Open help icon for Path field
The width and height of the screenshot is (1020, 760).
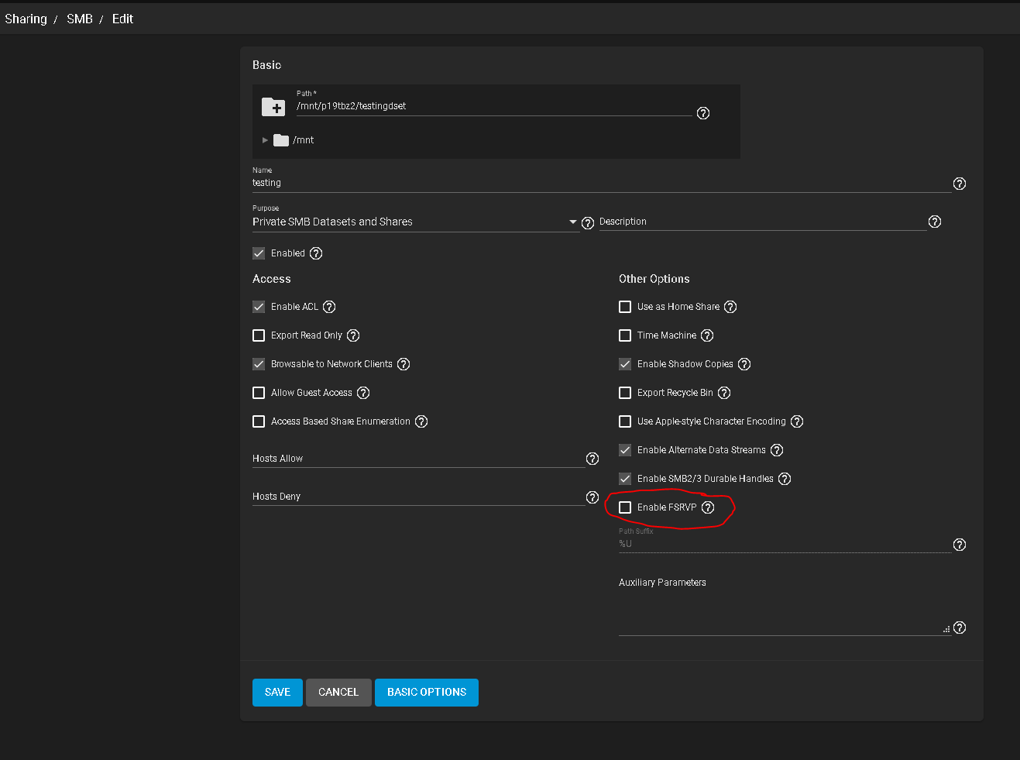[703, 113]
